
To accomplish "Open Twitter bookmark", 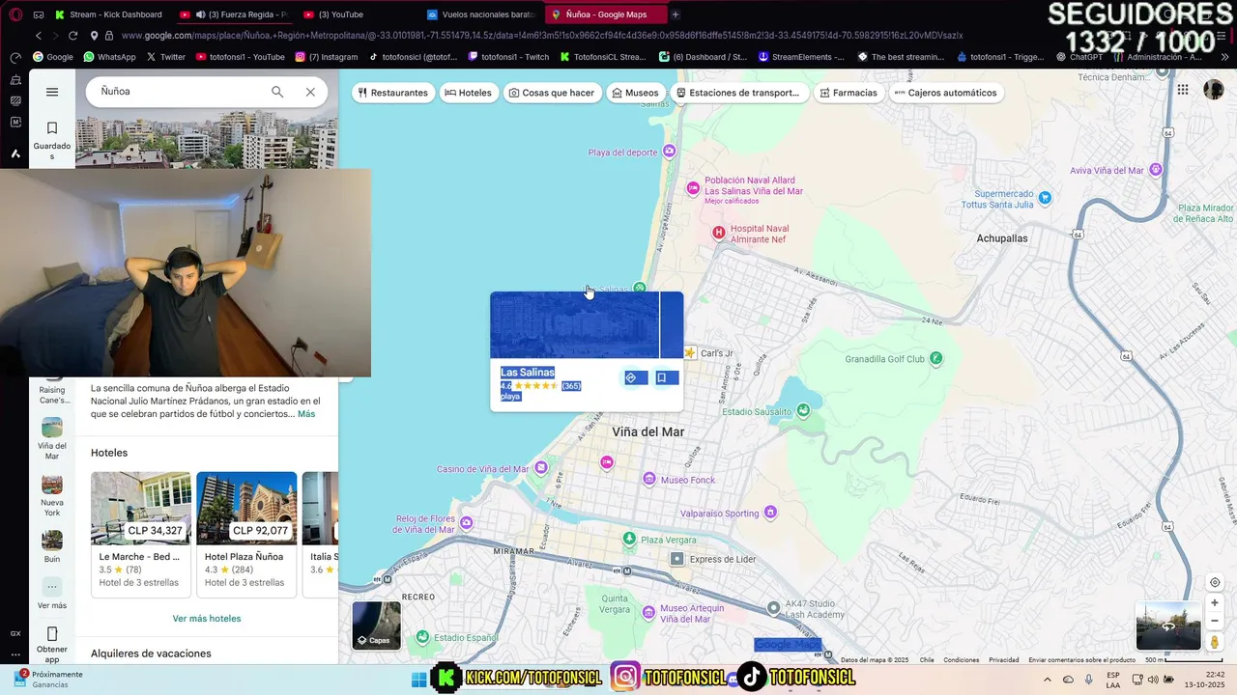I will pos(165,57).
